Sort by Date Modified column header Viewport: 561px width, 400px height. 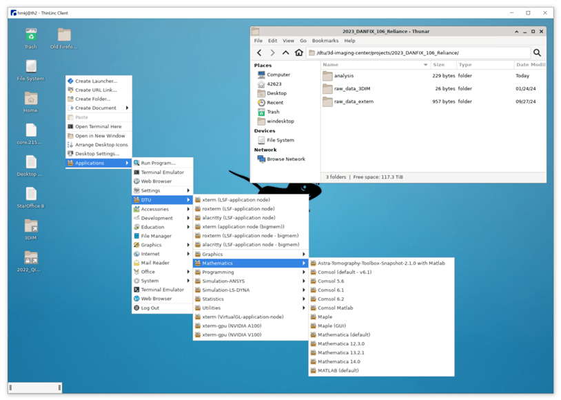(530, 65)
